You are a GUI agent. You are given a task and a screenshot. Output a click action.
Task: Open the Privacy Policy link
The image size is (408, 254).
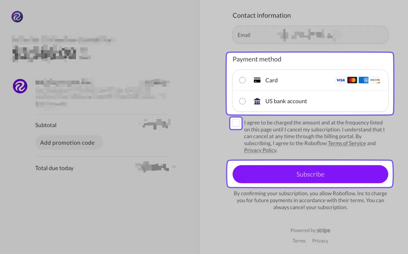pos(260,150)
